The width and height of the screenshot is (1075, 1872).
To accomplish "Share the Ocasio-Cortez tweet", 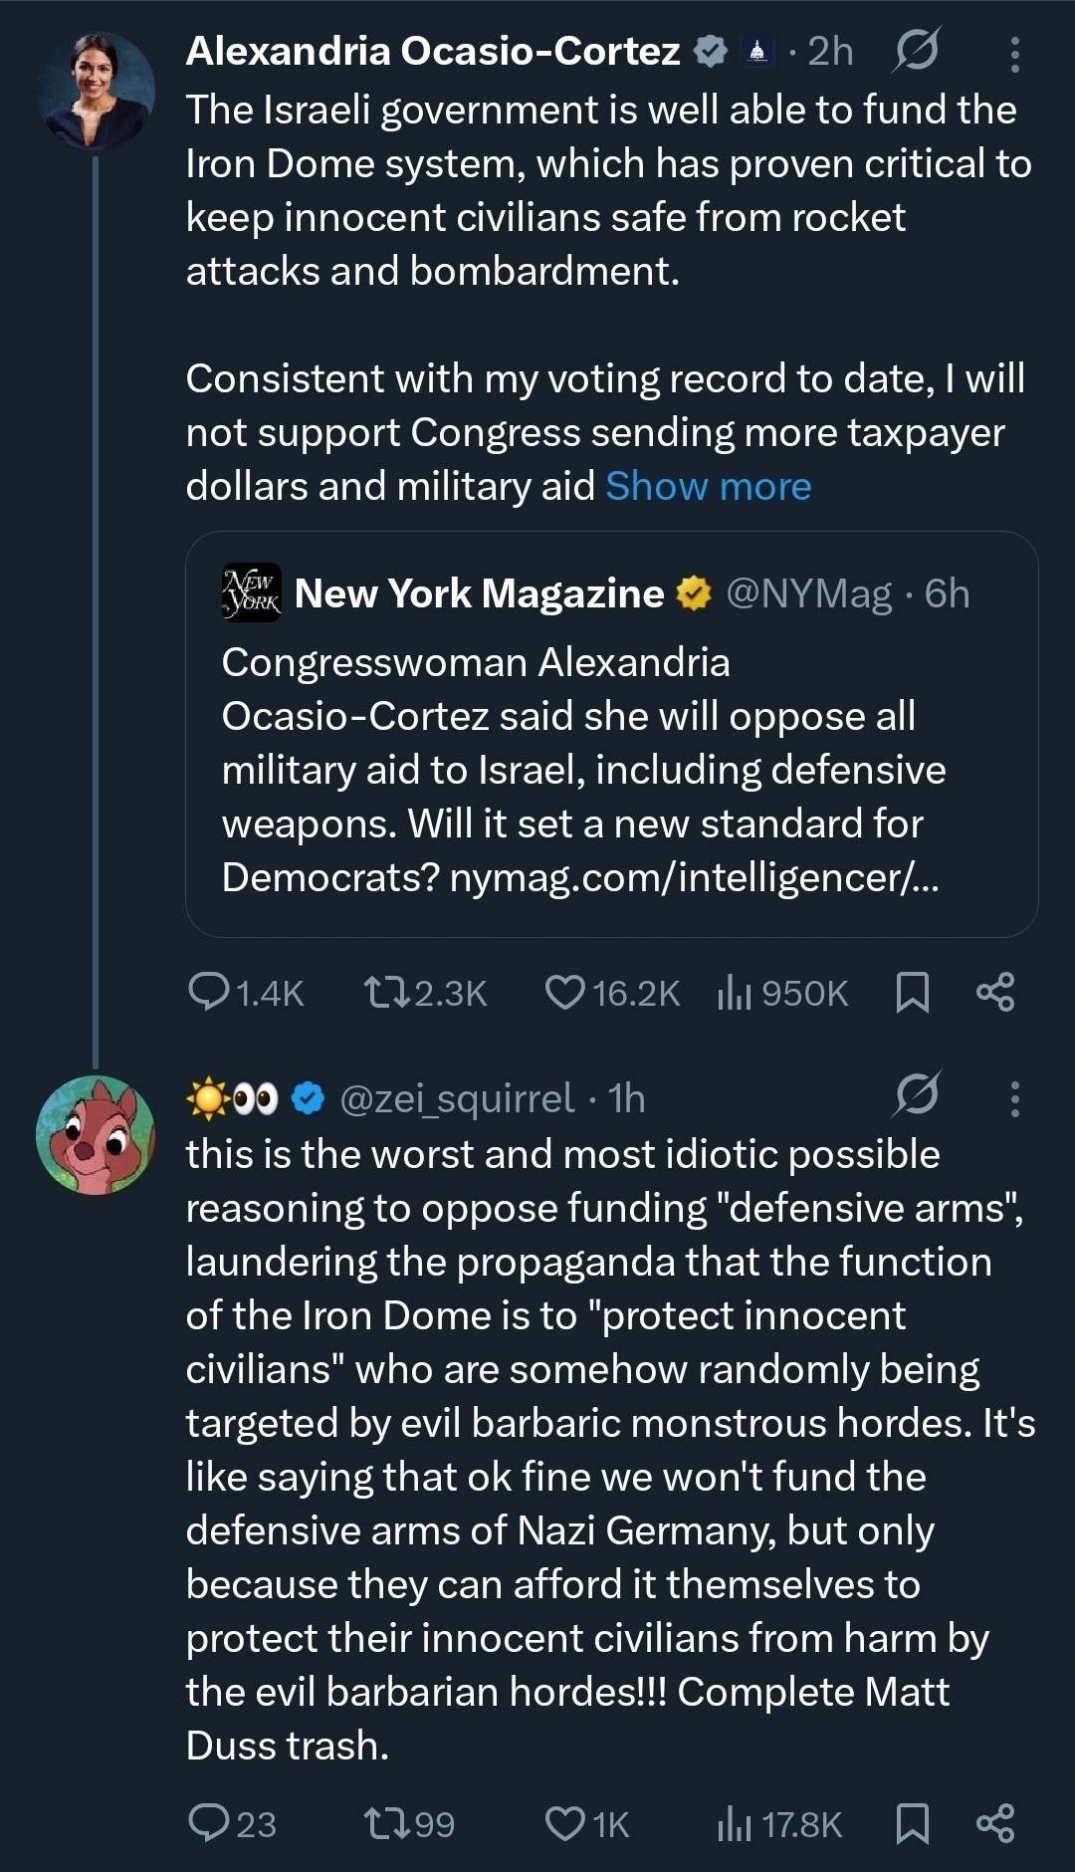I will click(x=995, y=992).
